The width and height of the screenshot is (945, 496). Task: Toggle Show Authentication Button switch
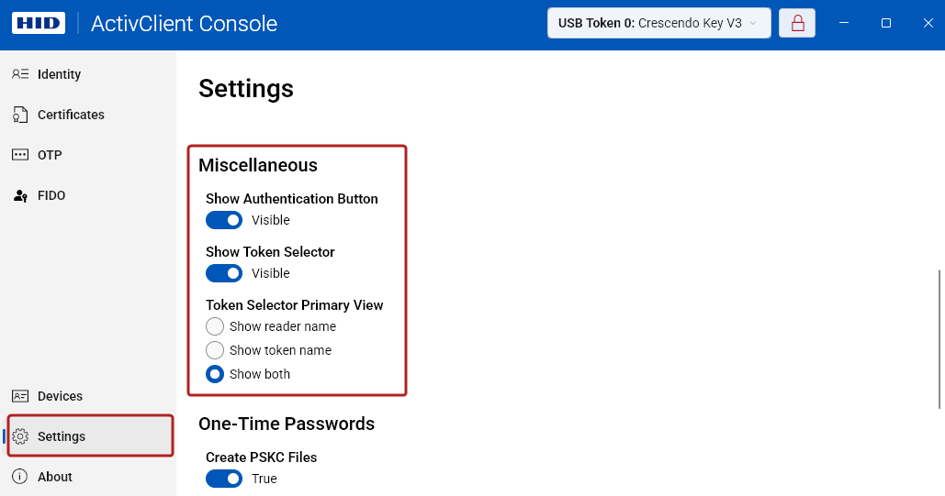click(x=224, y=220)
